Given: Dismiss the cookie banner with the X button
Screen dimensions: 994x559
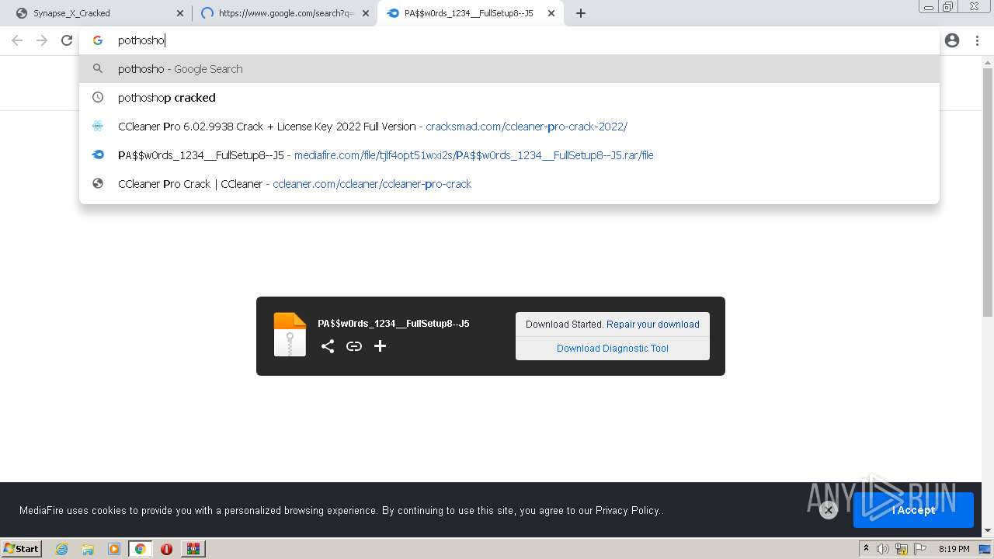Looking at the screenshot, I should click(x=829, y=510).
